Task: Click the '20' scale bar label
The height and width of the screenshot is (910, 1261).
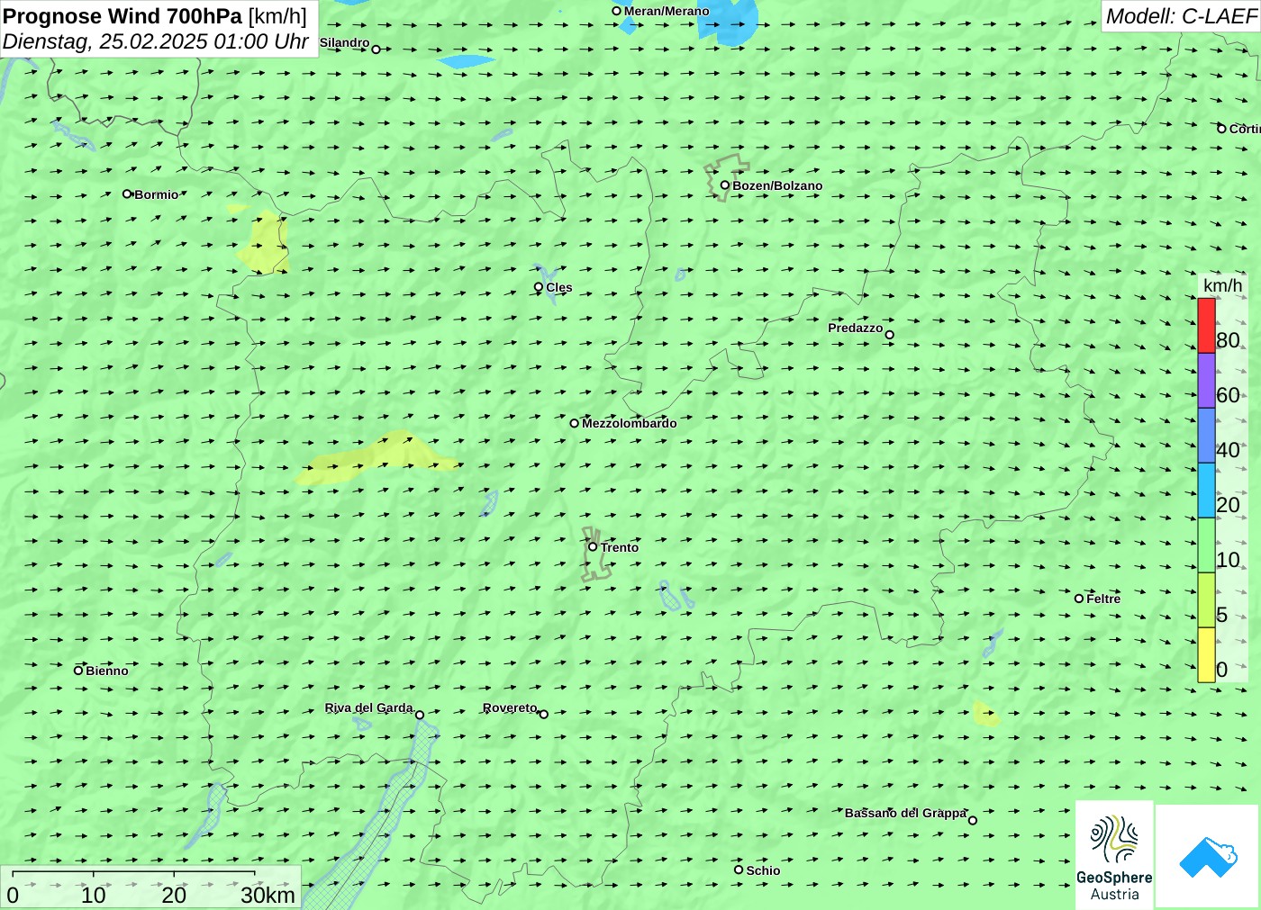Action: point(174,895)
